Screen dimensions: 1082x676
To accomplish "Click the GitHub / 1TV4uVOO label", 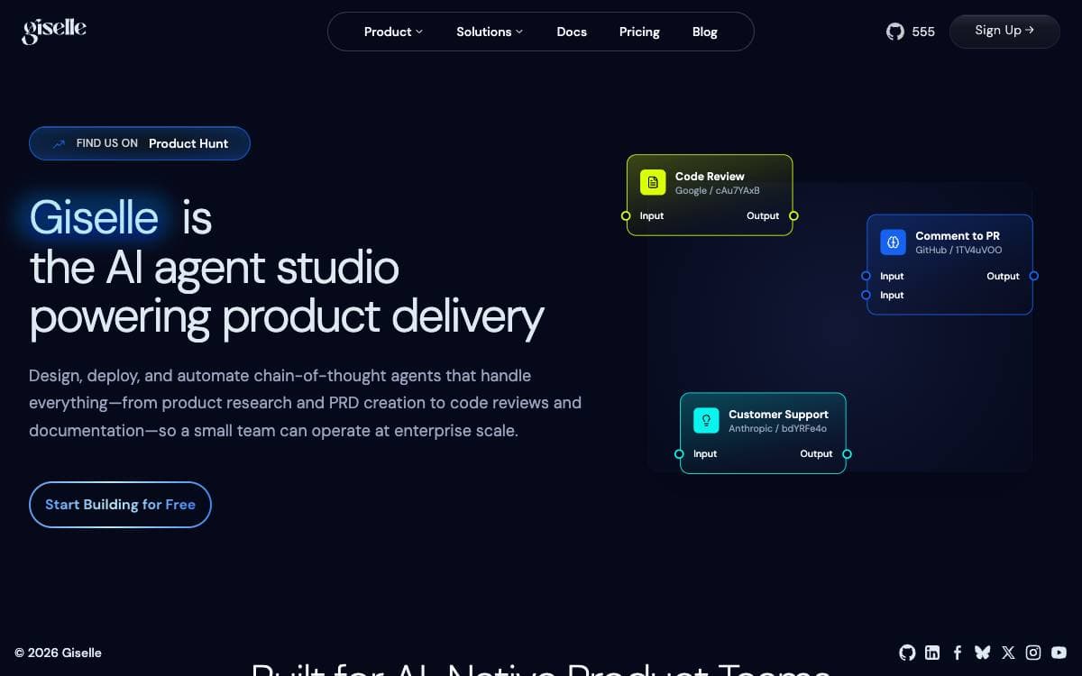I will point(958,251).
